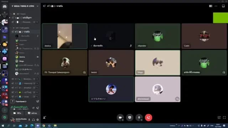Open Windows taskbar search
Image resolution: width=228 pixels, height=128 pixels.
pos(9,126)
